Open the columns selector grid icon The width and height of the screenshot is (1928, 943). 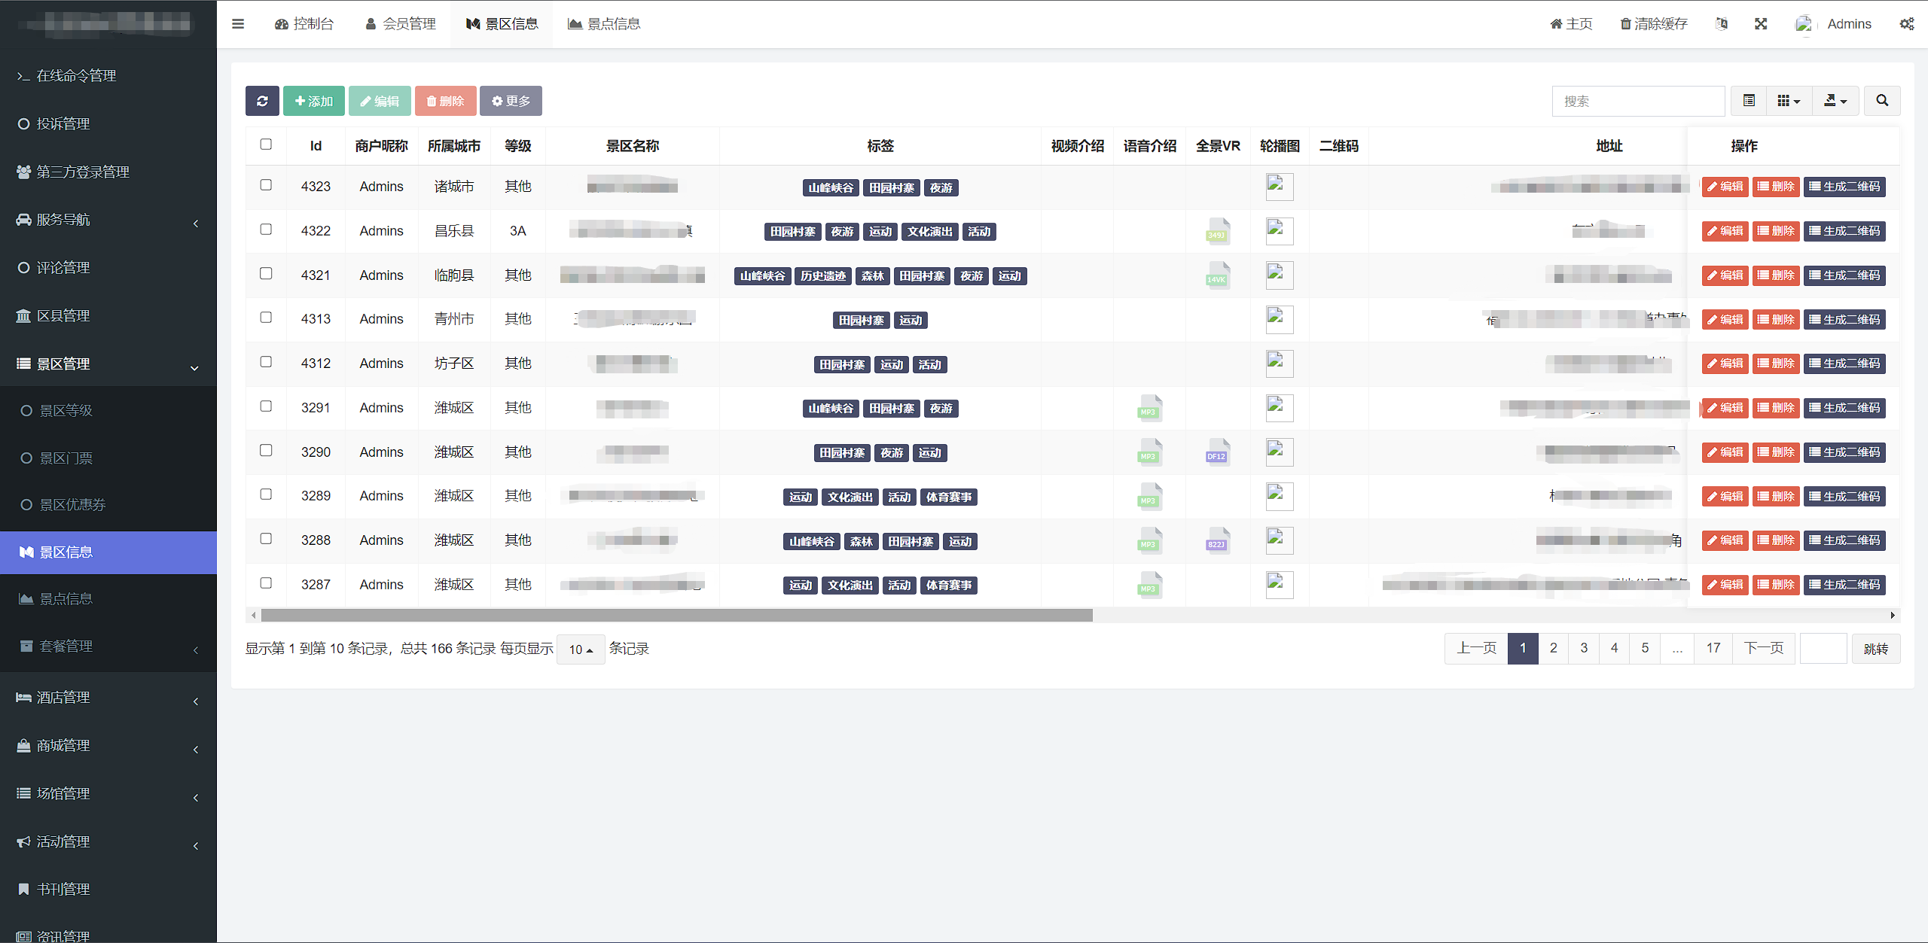coord(1789,101)
